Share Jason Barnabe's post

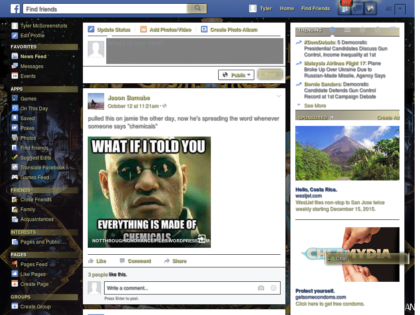(x=175, y=261)
